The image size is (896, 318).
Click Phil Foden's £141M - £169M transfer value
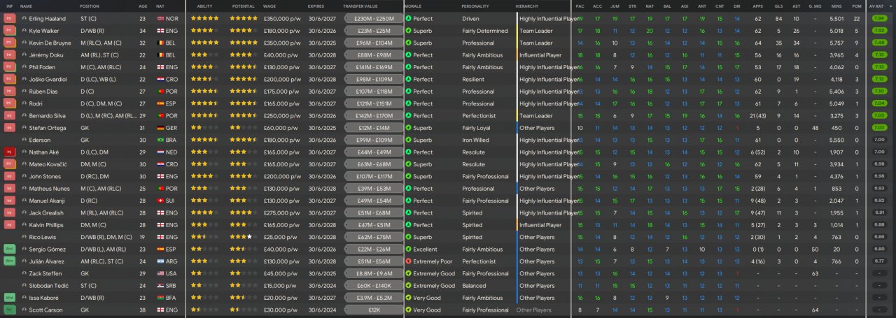tap(374, 67)
